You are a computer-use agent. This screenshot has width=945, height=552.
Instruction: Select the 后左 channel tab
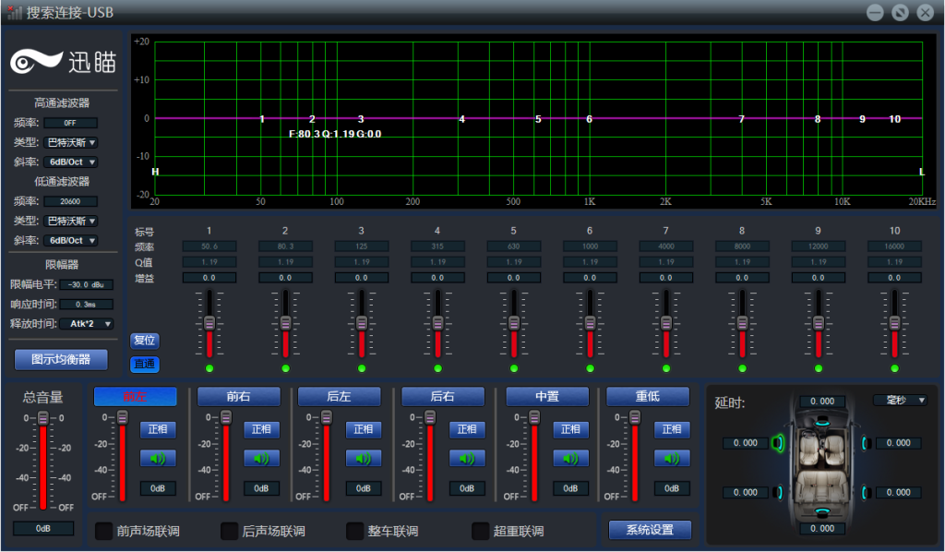(340, 397)
